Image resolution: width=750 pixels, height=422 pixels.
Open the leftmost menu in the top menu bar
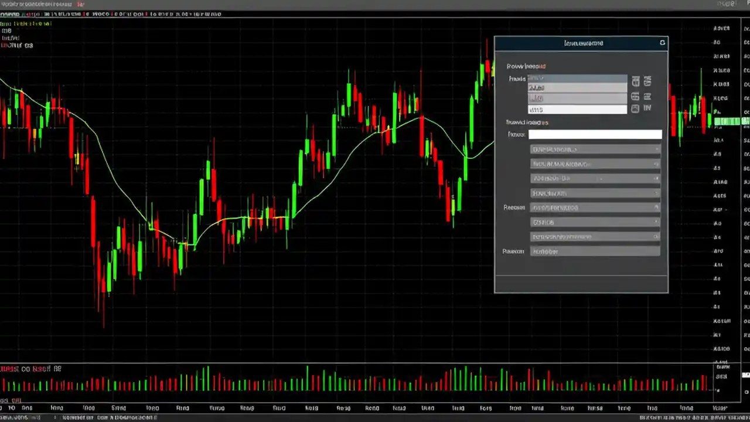[12, 3]
